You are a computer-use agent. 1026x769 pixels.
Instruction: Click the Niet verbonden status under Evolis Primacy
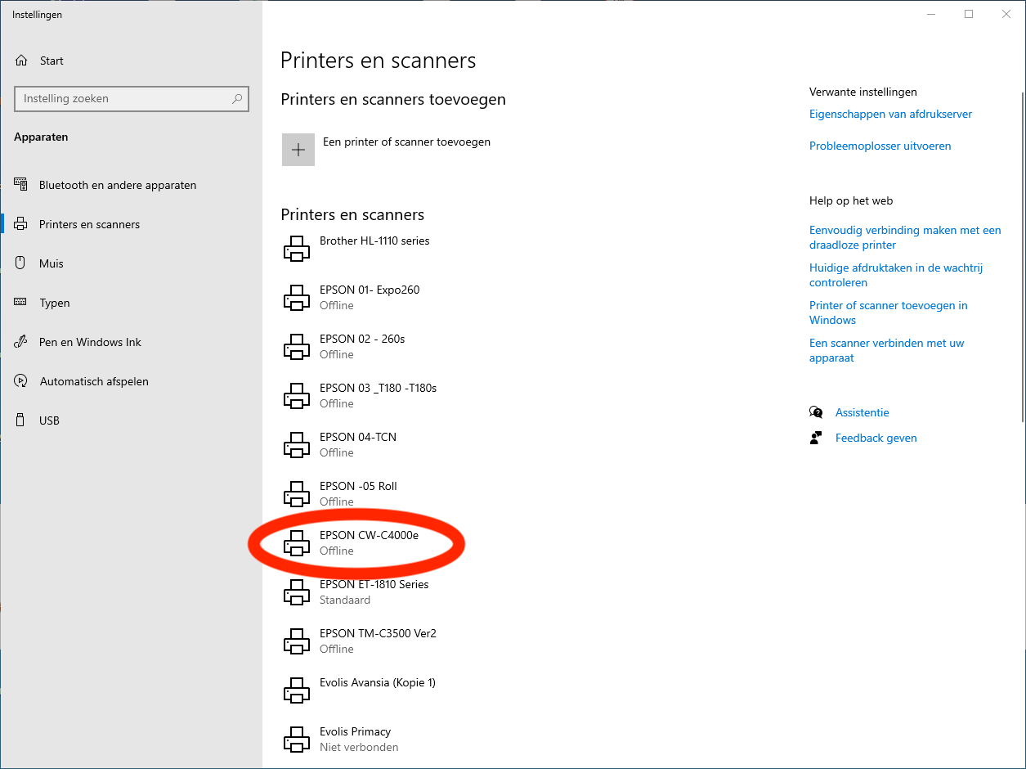tap(359, 747)
